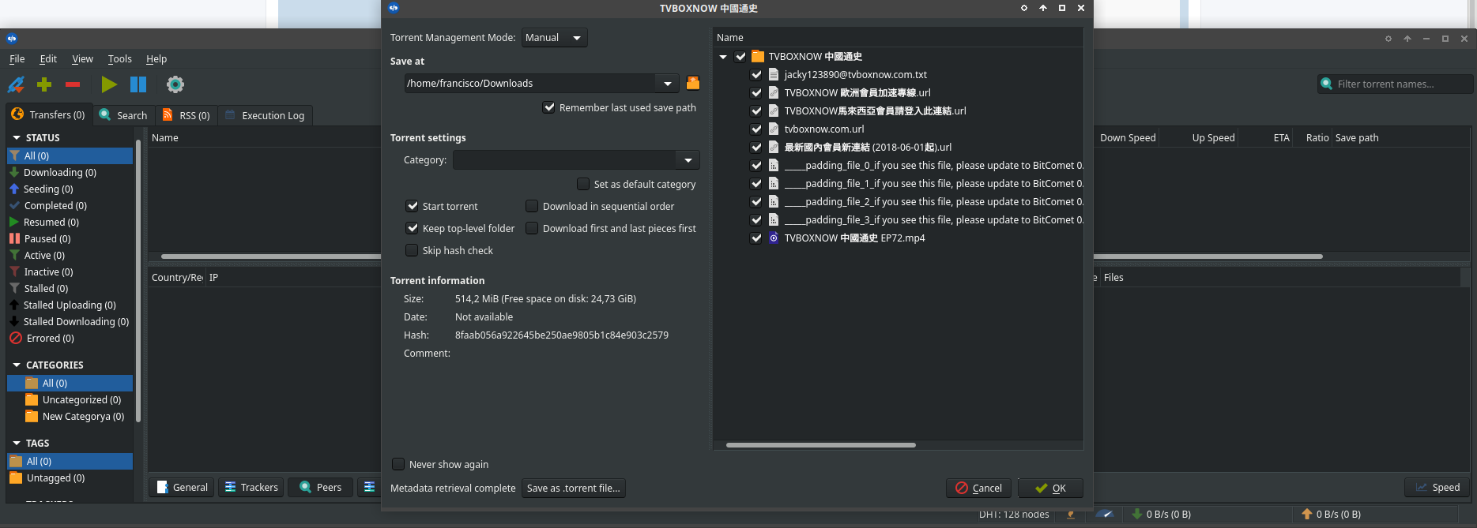1477x528 pixels.
Task: Click the New Categorya folder icon
Action: click(32, 416)
